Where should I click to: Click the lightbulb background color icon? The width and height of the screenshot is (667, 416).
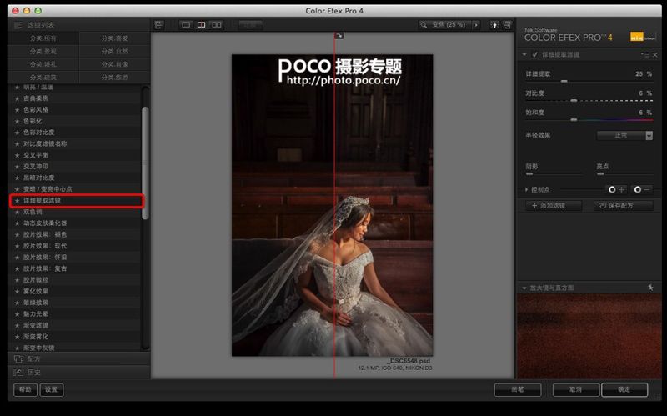click(494, 25)
